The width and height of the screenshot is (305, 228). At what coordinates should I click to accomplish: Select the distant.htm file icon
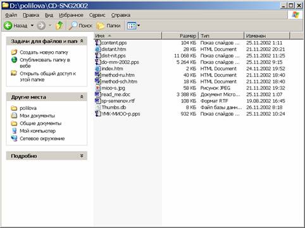pyautogui.click(x=98, y=49)
